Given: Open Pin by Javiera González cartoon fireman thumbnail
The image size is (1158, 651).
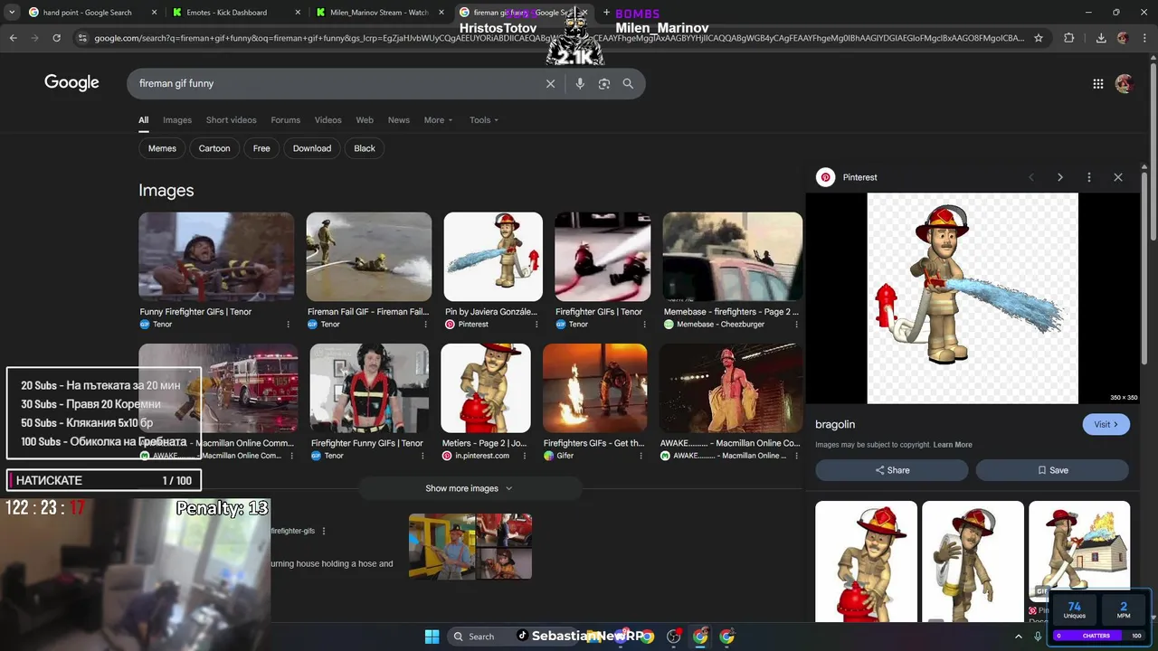Looking at the screenshot, I should 493,257.
